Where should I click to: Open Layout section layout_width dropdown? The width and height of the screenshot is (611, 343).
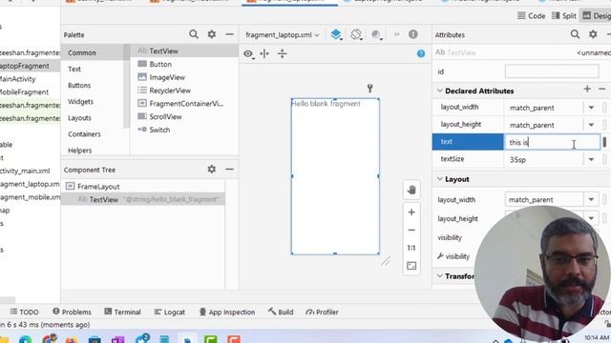coord(591,199)
